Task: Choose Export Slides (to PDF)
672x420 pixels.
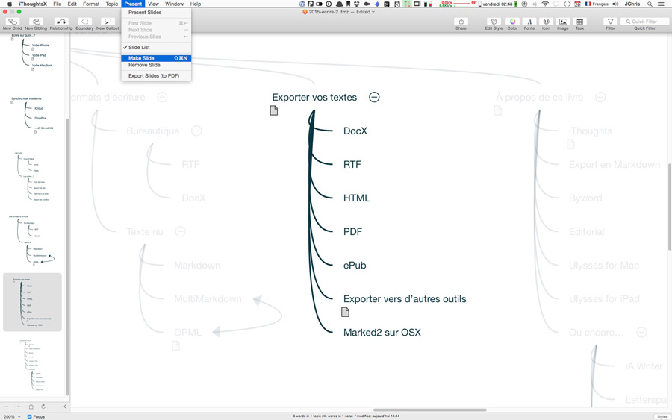Action: (156, 76)
